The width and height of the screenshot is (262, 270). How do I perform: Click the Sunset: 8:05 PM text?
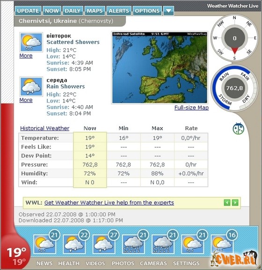[69, 69]
